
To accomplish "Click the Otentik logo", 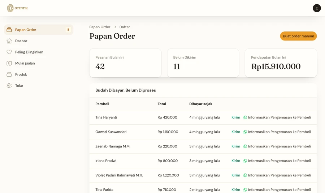I will [x=17, y=8].
